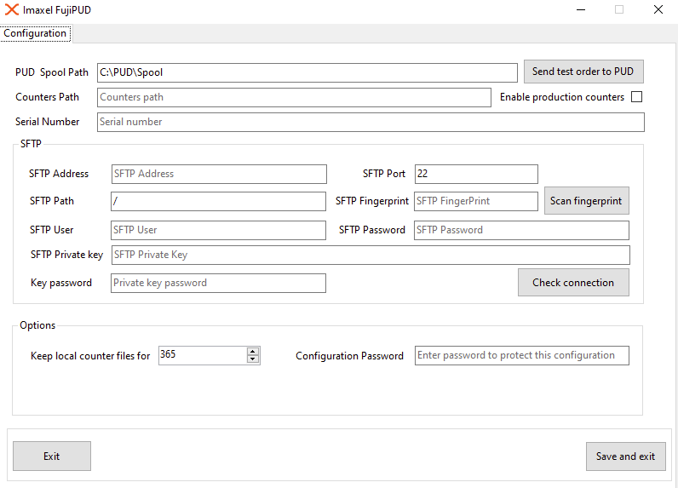
Task: Click Save and exit button
Action: click(626, 456)
